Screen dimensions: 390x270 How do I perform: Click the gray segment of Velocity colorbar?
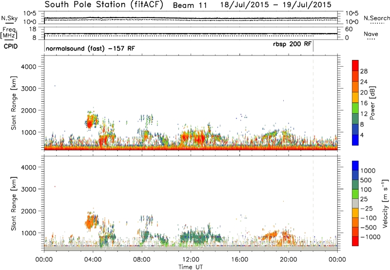pos(355,203)
